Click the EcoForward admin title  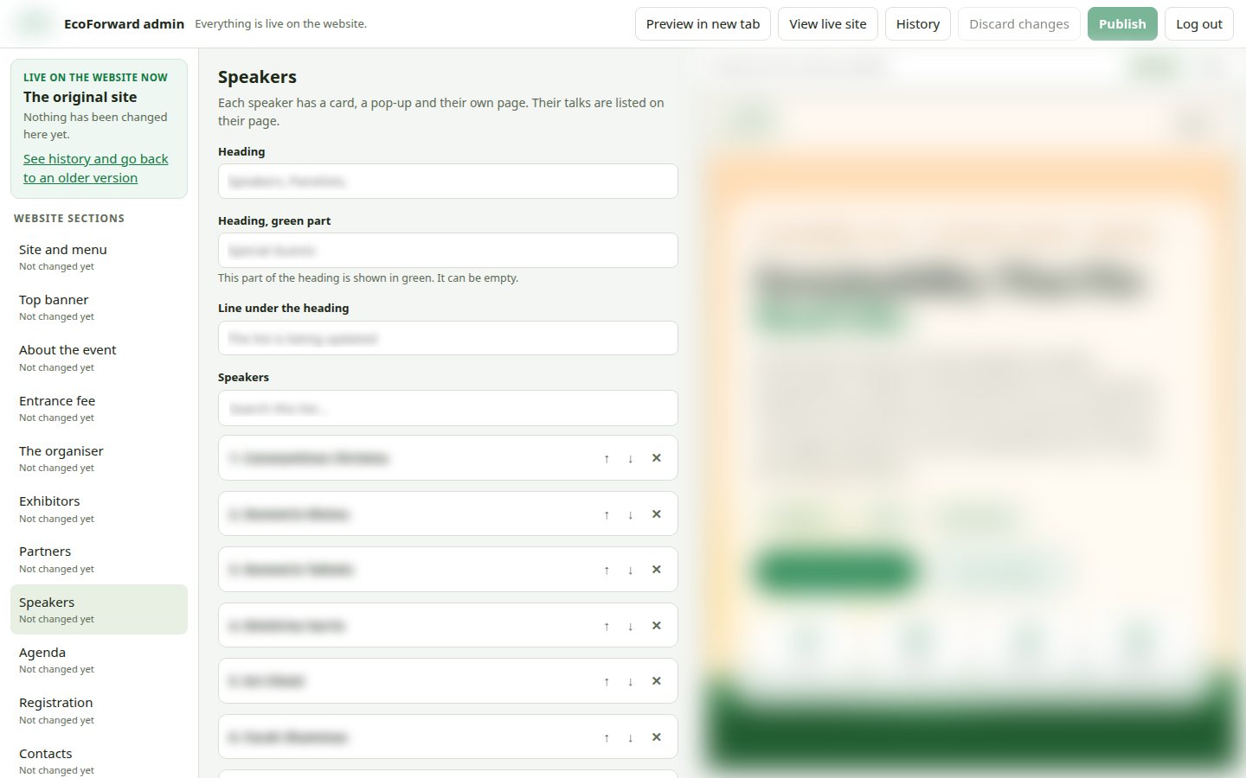[x=124, y=24]
